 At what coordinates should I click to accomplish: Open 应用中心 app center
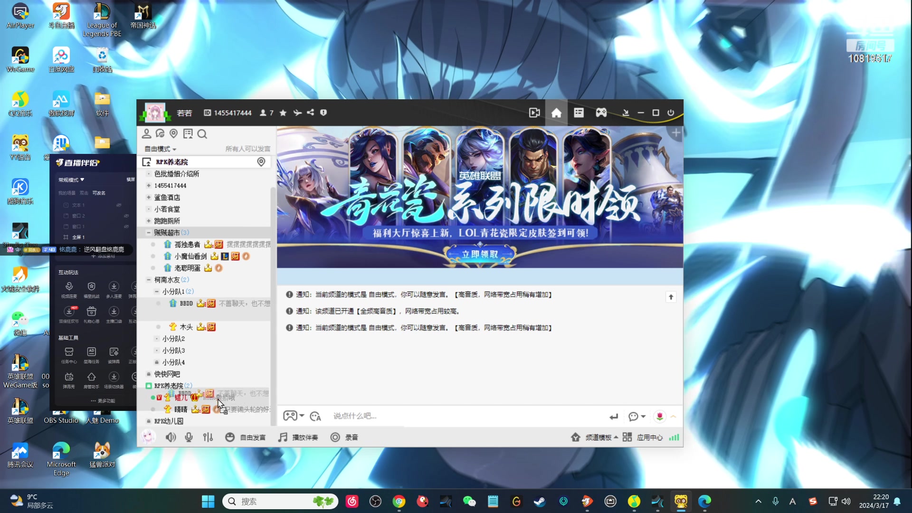click(x=643, y=437)
